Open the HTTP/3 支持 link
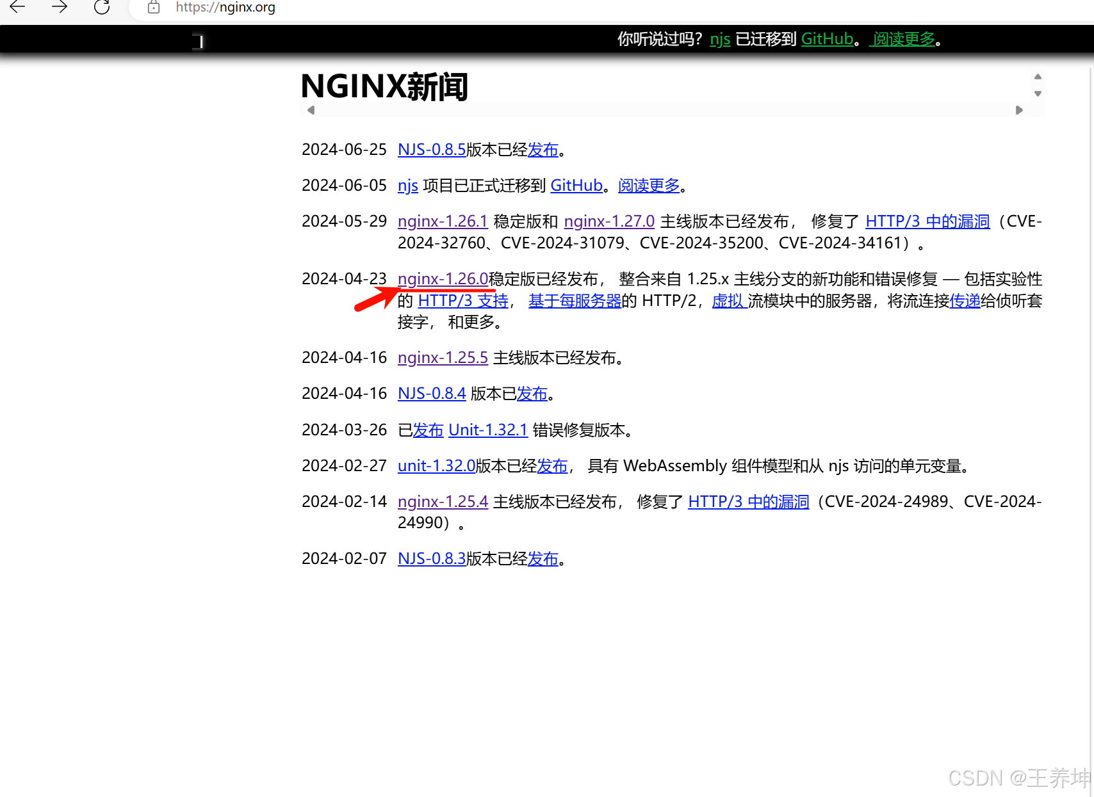 pos(463,301)
